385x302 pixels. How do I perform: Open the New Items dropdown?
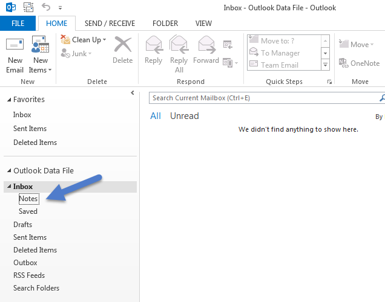click(x=41, y=54)
